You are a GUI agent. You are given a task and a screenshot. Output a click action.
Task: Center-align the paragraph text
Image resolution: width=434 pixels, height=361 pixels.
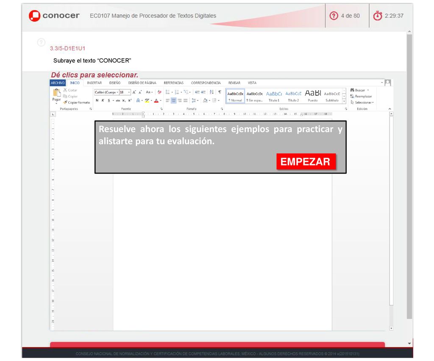coord(173,101)
